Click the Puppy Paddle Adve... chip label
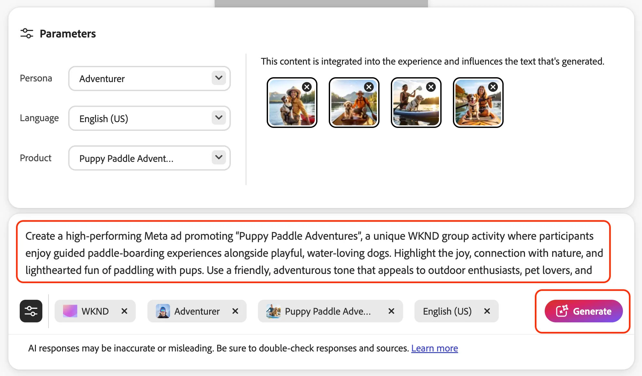This screenshot has width=642, height=376. (328, 311)
